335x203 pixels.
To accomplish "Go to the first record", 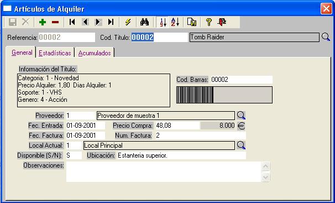I will click(x=72, y=22).
